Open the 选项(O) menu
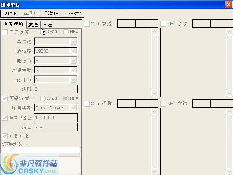Image resolution: width=233 pixels, height=175 pixels. point(31,14)
